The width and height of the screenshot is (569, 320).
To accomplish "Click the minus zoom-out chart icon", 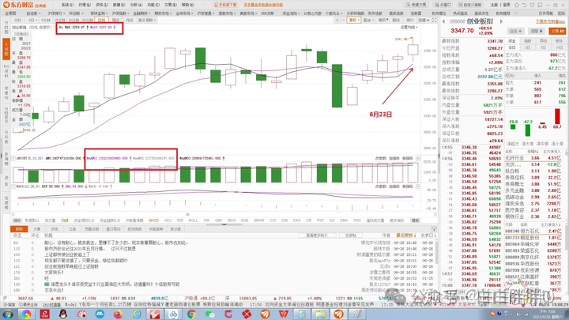I will (x=343, y=20).
